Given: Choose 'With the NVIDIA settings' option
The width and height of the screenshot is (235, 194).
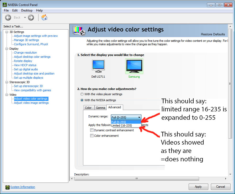Looking at the screenshot, I should coord(82,100).
